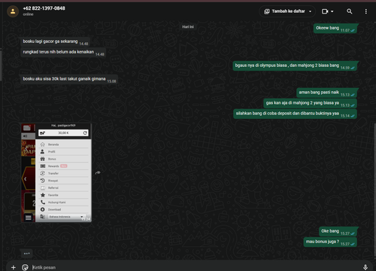Open the emoji picker icon
Image resolution: width=376 pixels, height=271 pixels.
tap(25, 267)
